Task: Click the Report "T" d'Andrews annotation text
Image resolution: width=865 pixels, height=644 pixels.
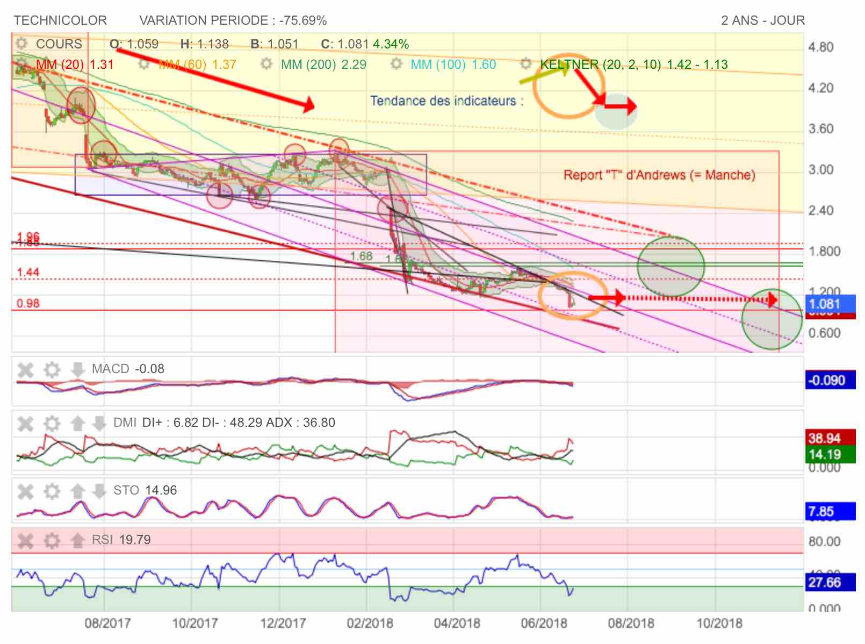Action: tap(659, 175)
